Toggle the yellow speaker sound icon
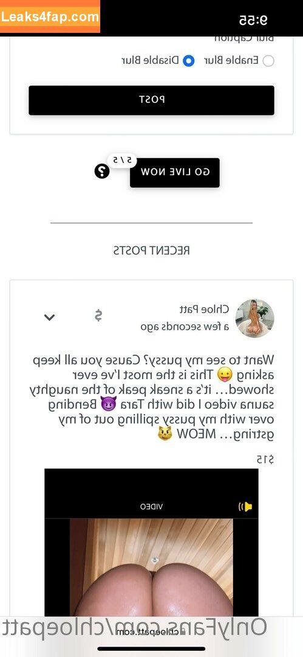 [x=245, y=507]
